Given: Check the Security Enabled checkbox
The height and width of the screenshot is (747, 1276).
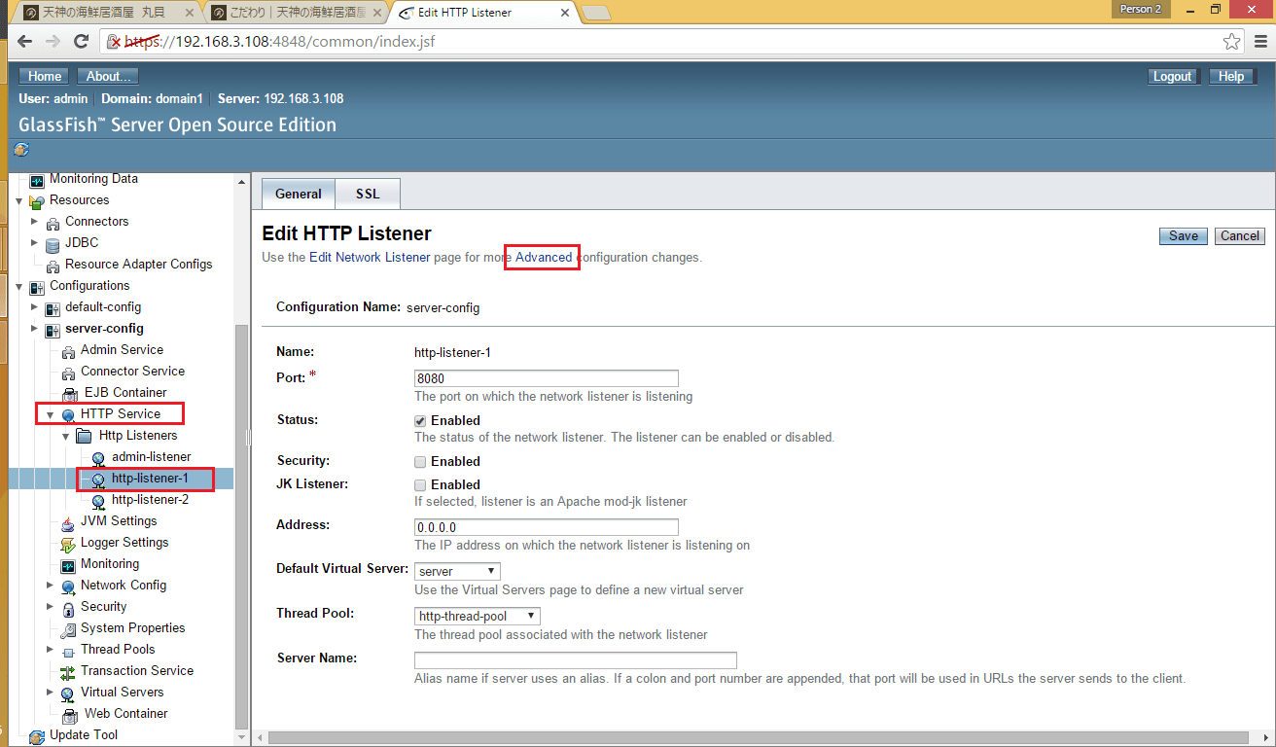Looking at the screenshot, I should pyautogui.click(x=420, y=462).
